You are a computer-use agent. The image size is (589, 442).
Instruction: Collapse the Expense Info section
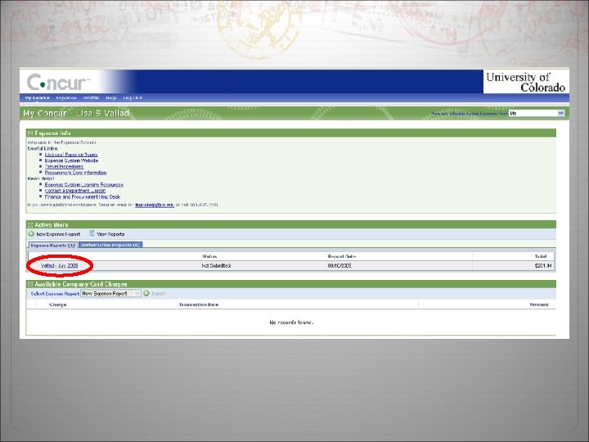point(30,133)
